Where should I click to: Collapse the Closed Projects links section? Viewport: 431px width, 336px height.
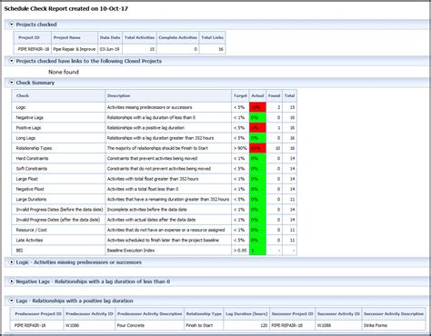[x=12, y=61]
